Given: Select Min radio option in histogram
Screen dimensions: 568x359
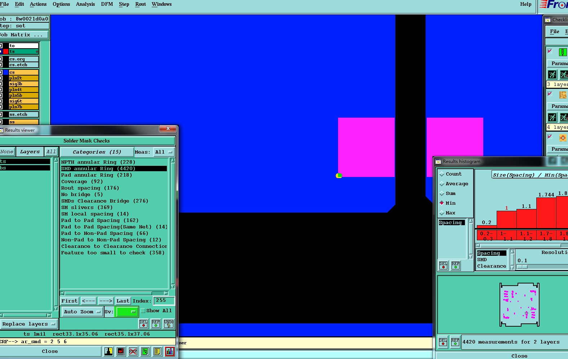Looking at the screenshot, I should point(442,203).
